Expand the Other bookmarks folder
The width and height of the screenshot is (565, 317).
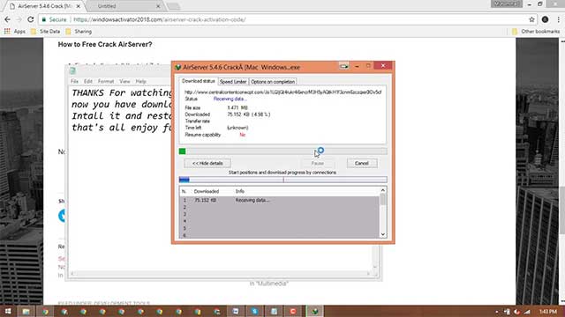(536, 32)
